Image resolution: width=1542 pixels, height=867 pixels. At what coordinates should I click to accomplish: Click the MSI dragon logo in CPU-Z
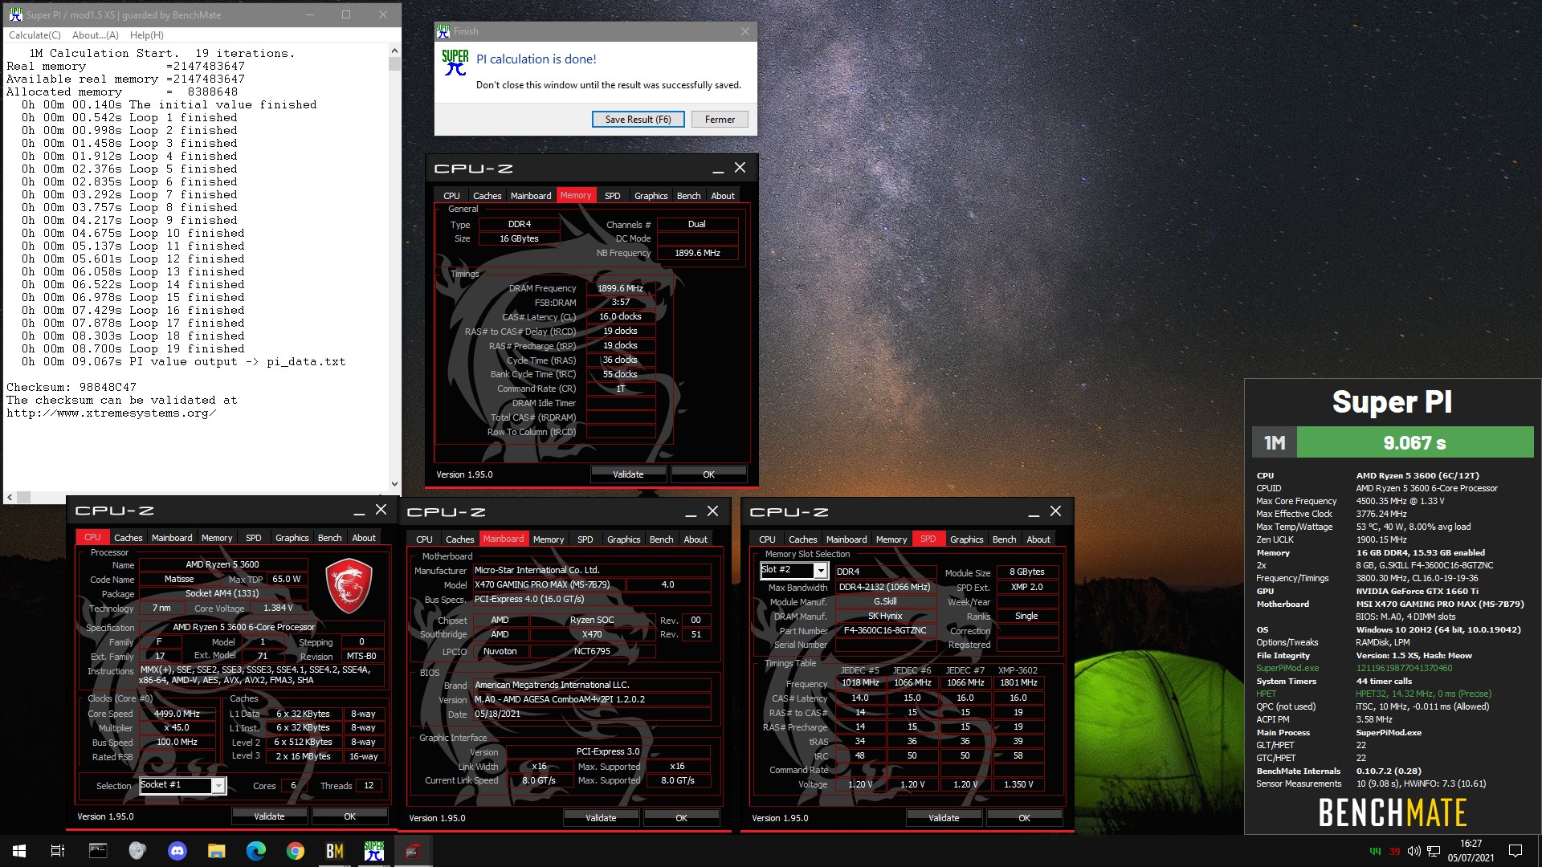coord(349,586)
